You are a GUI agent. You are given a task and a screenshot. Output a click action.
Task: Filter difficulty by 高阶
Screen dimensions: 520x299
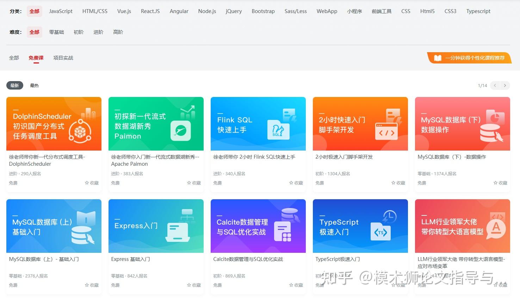pos(118,32)
